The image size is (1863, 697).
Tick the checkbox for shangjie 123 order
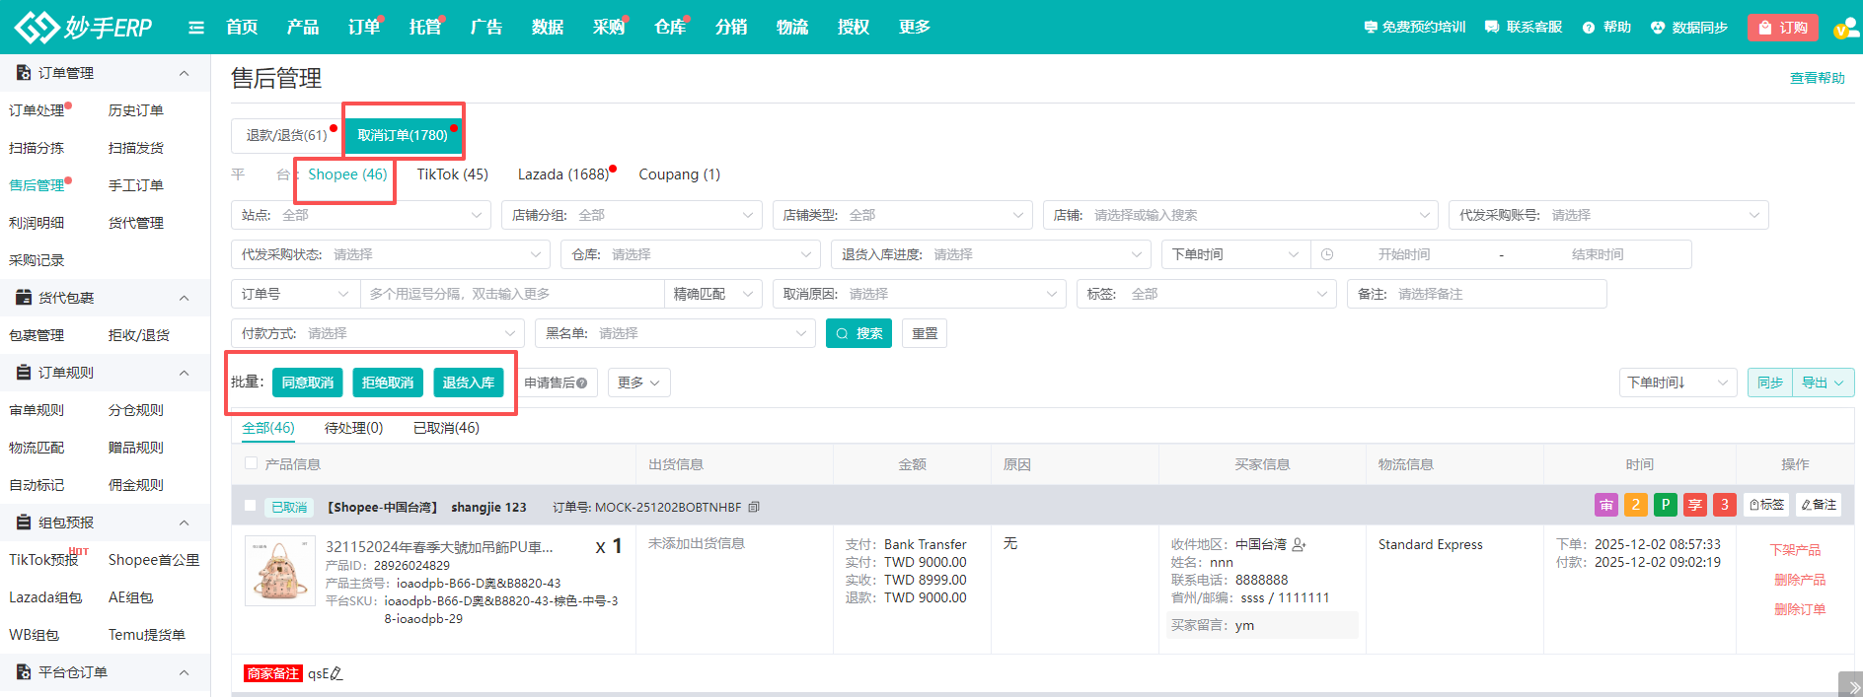[x=251, y=506]
